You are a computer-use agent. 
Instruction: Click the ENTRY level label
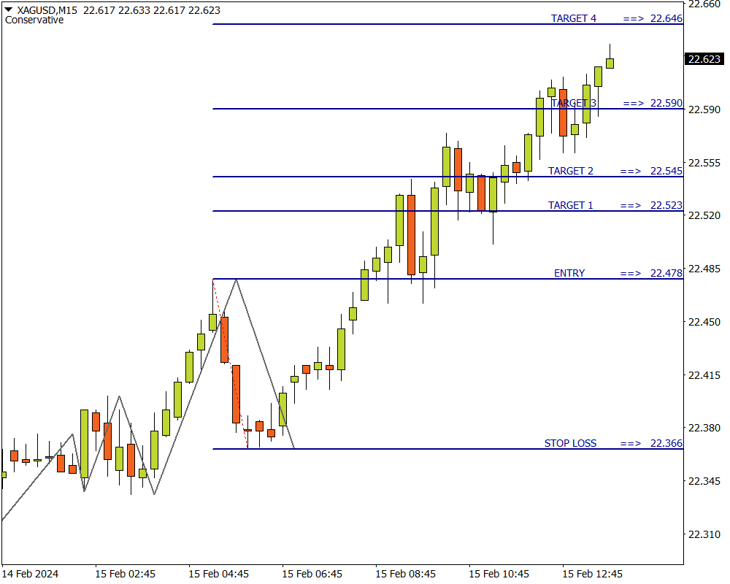[x=569, y=273]
